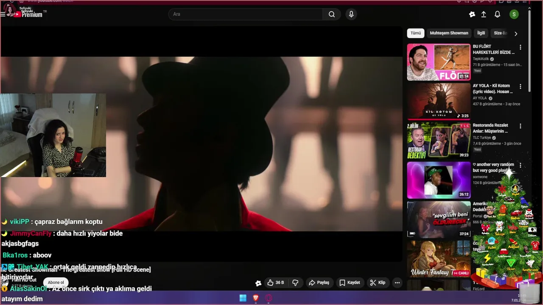Go to YouTube Premium home logo
Viewport: 543px width, 305px height.
click(x=28, y=14)
